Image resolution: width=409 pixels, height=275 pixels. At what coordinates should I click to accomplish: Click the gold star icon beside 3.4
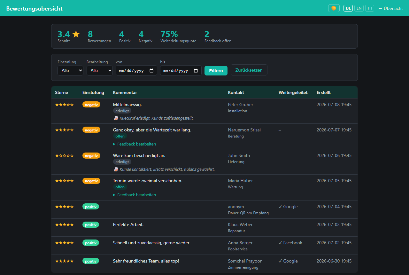click(x=76, y=34)
